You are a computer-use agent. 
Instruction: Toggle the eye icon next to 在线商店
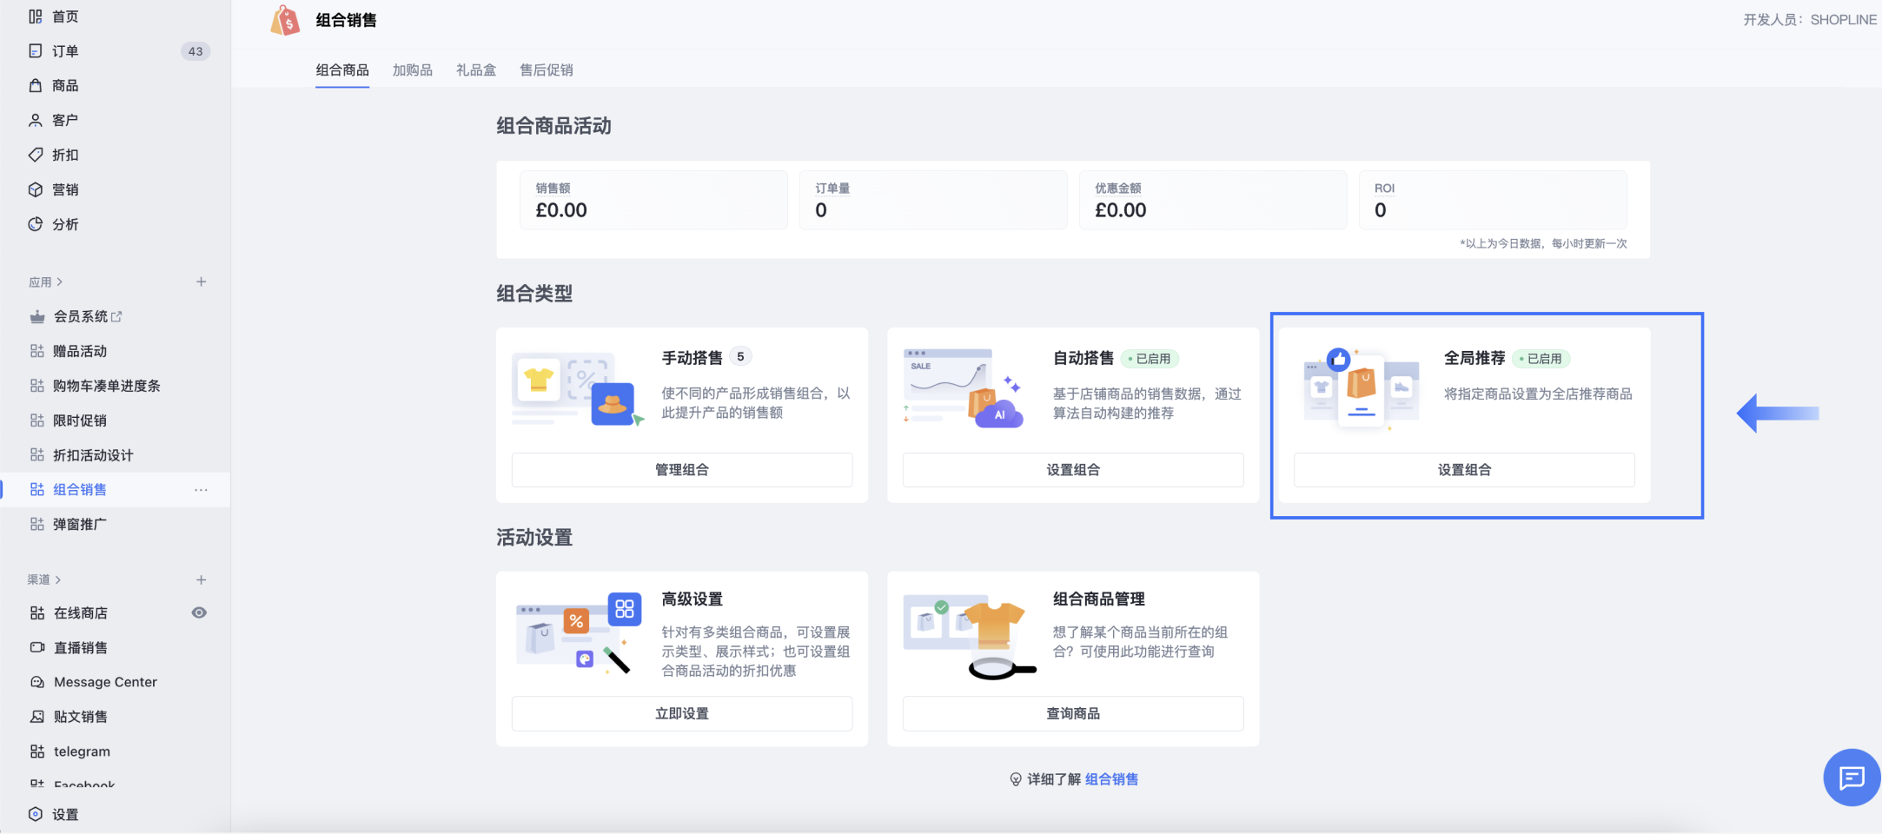point(199,612)
